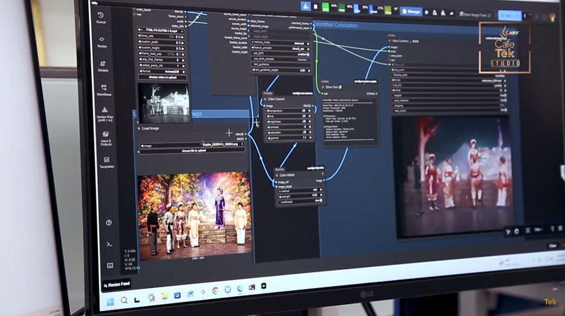Open memory_mode balanced dropdown
This screenshot has height=316, width=565.
[280, 43]
